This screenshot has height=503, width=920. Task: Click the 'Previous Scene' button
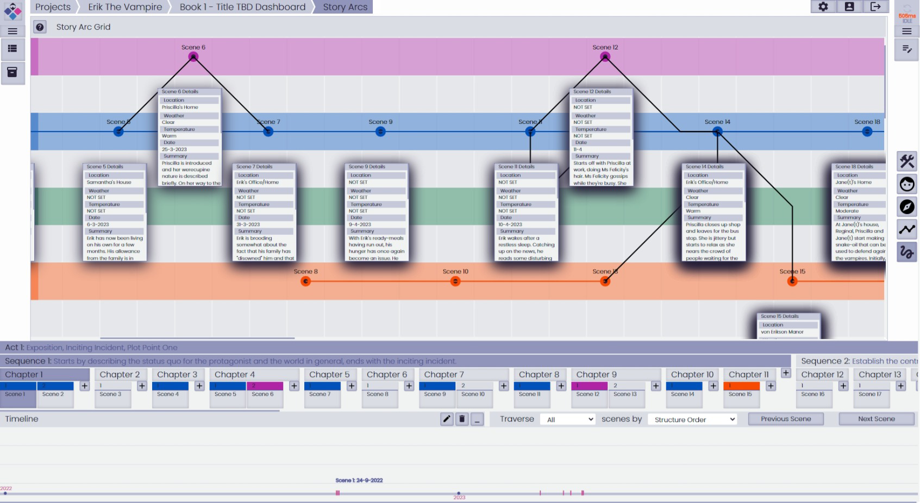[x=785, y=419]
